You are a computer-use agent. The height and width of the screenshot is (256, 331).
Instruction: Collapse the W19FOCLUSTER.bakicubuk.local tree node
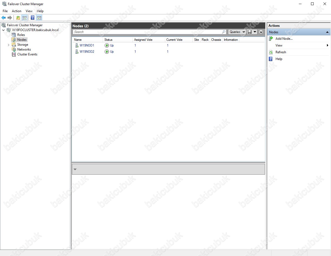pyautogui.click(x=3, y=30)
